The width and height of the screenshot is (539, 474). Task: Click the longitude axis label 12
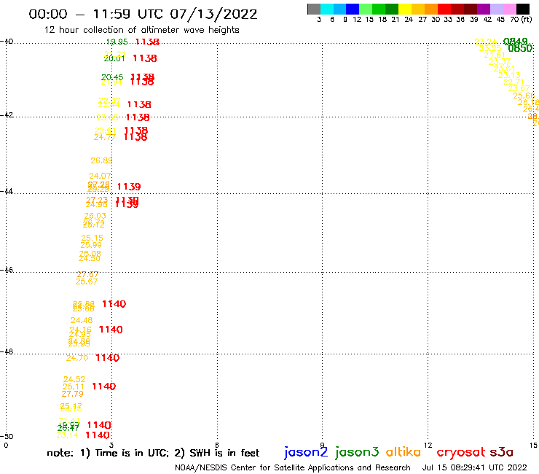(x=428, y=446)
